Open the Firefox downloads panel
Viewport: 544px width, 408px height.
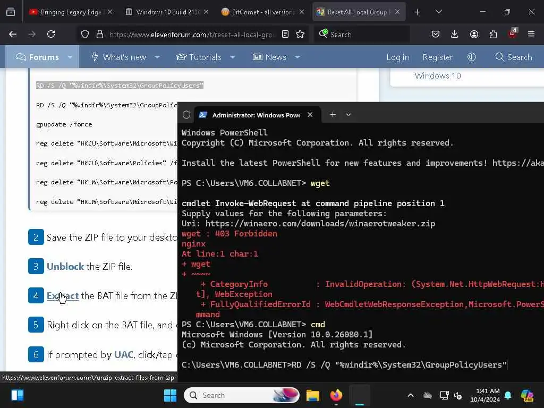[455, 34]
